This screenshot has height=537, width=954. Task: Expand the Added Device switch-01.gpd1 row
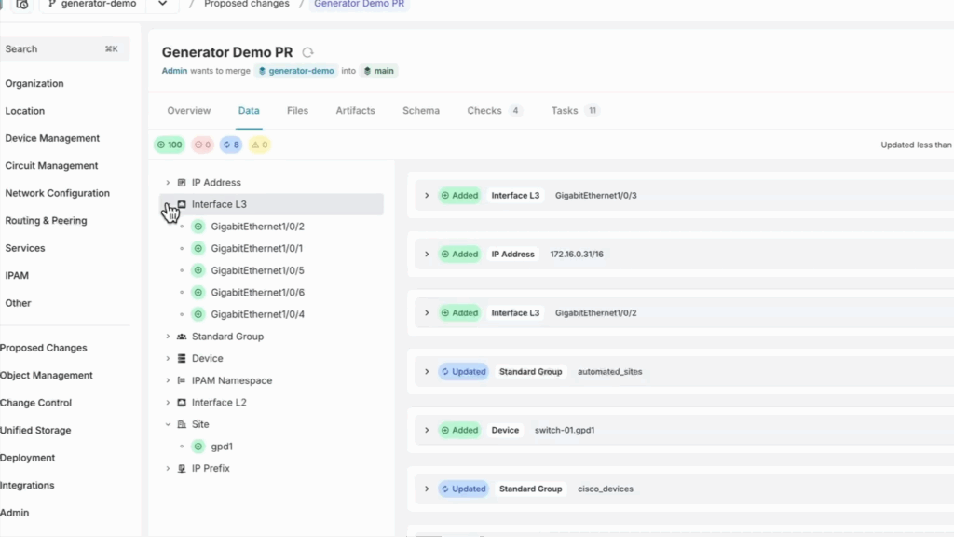[427, 430]
